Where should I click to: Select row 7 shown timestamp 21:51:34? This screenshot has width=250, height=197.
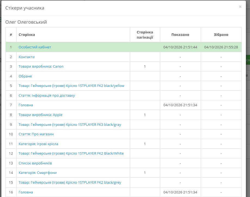pyautogui.click(x=180, y=105)
